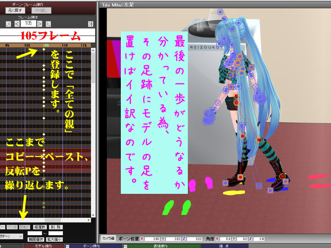Click the ボーン位置 Z value field
This screenshot has height=248, width=331.
[194, 239]
